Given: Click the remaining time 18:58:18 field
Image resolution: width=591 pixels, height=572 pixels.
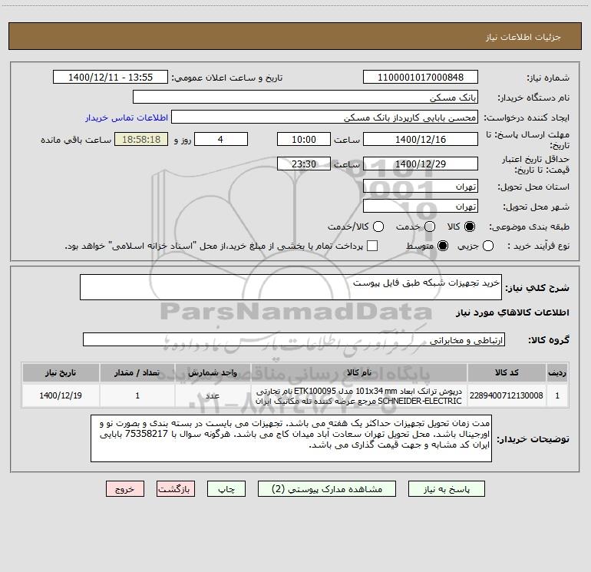Looking at the screenshot, I should [141, 139].
